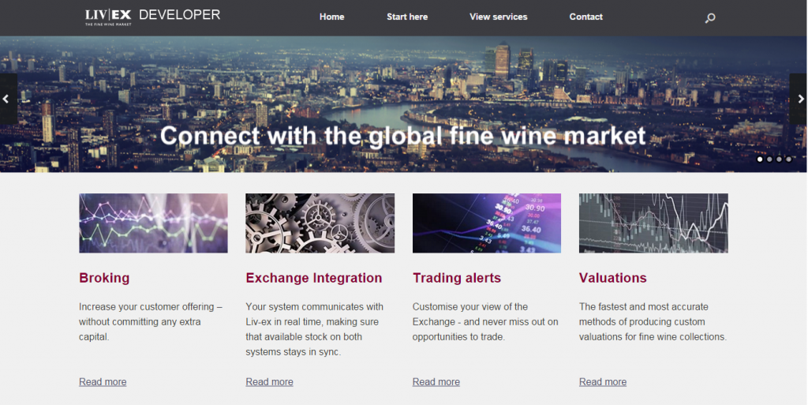Click the Valuations heading
Image resolution: width=808 pixels, height=405 pixels.
pyautogui.click(x=612, y=278)
